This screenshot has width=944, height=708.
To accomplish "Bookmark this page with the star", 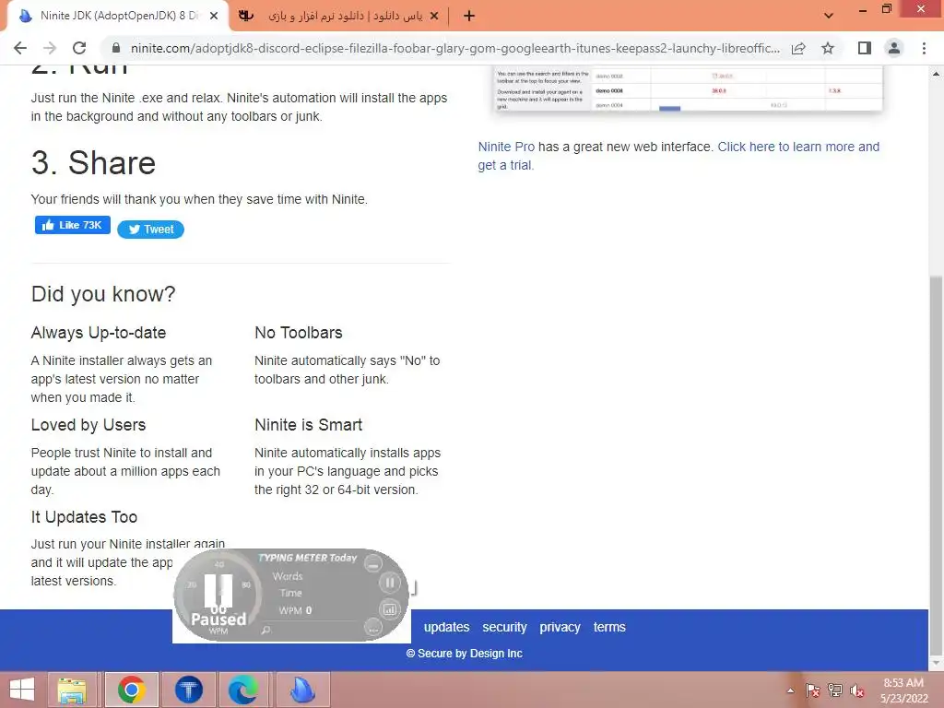I will pyautogui.click(x=828, y=48).
